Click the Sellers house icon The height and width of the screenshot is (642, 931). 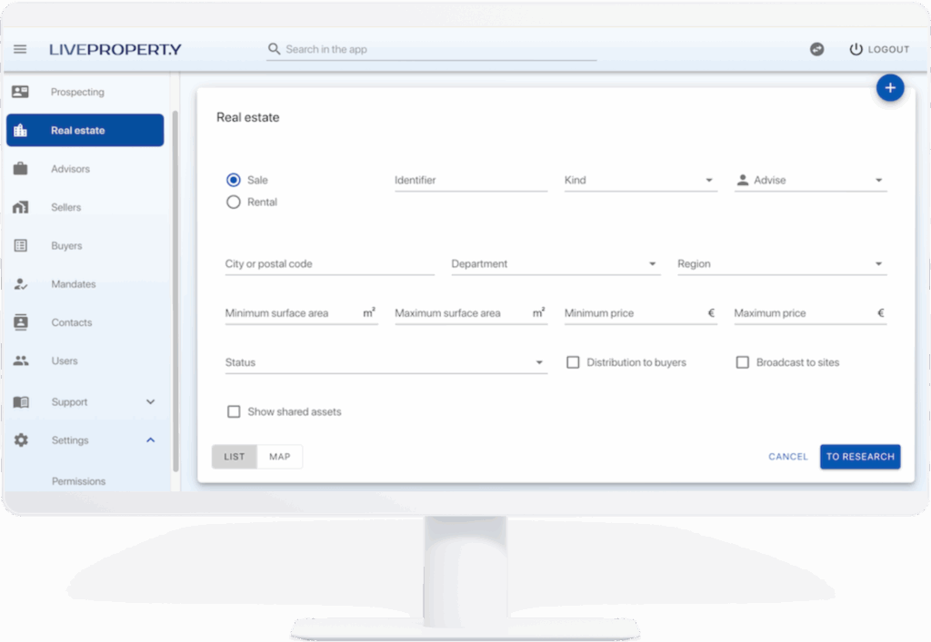(21, 207)
